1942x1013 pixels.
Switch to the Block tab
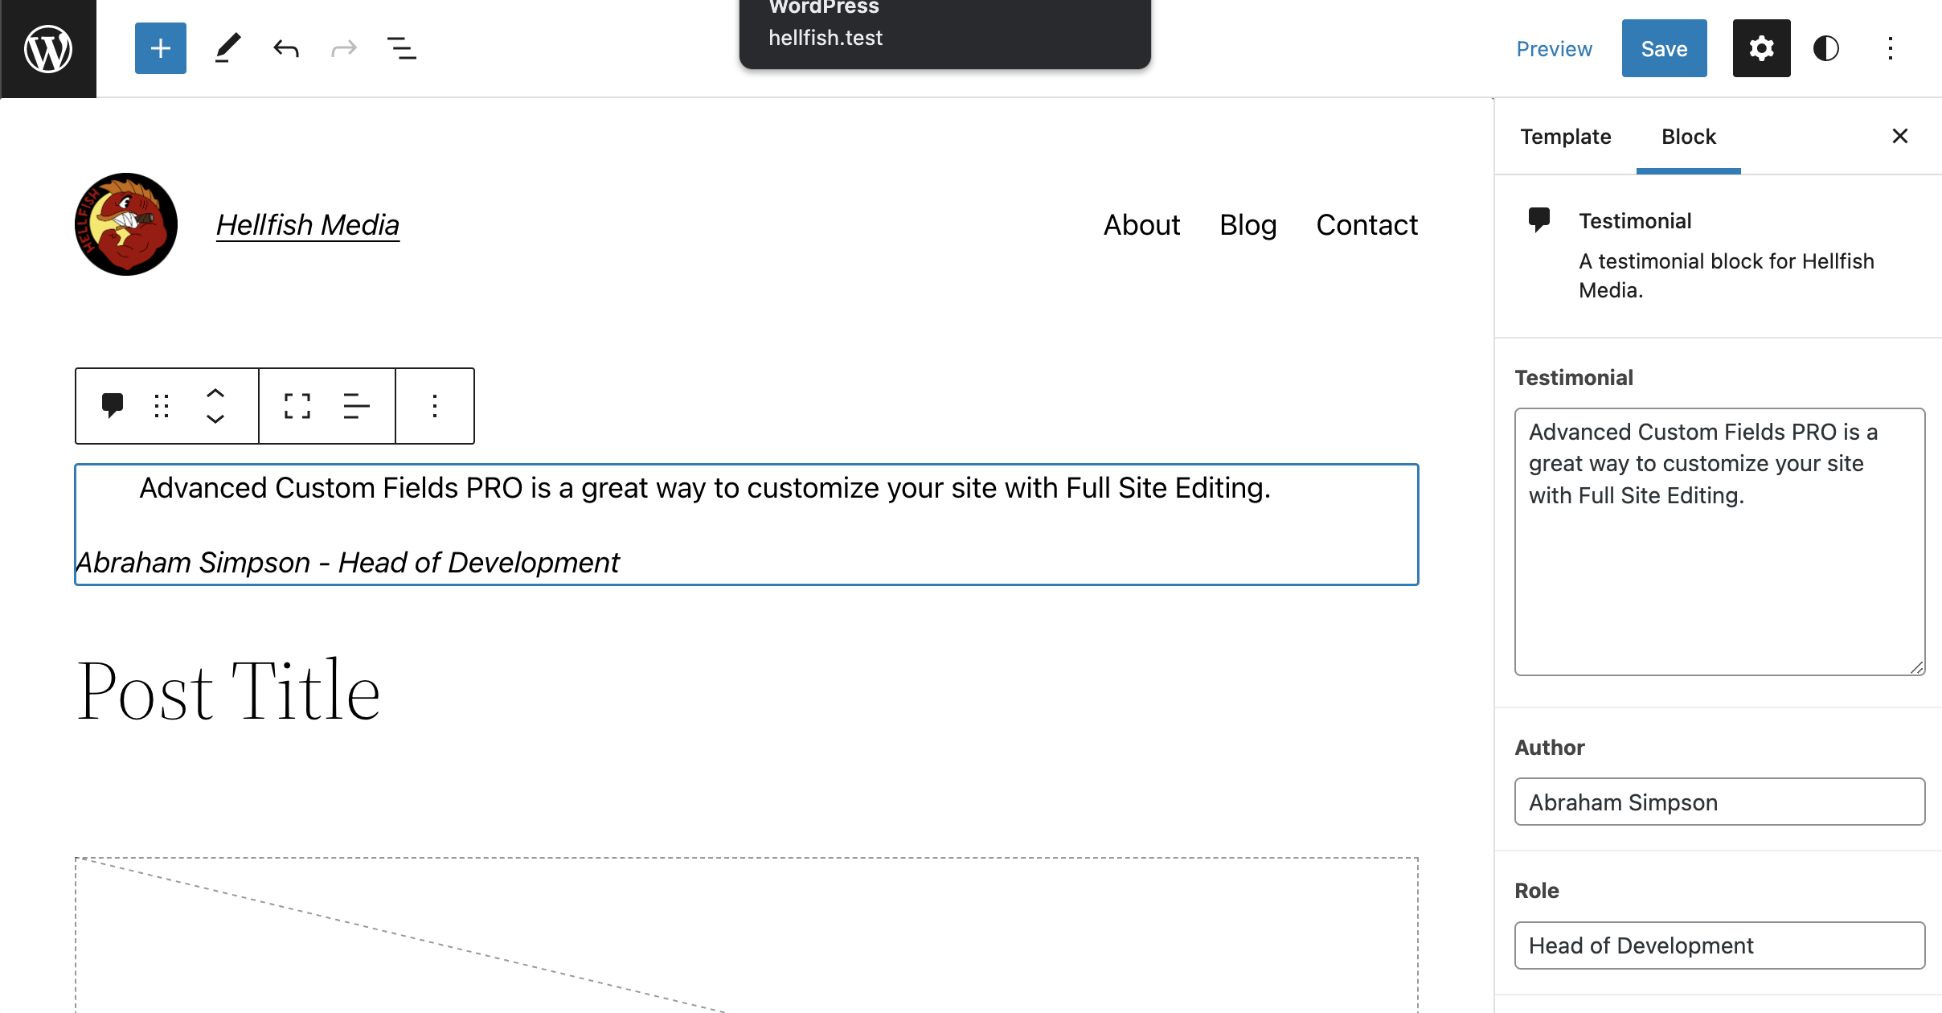tap(1689, 137)
